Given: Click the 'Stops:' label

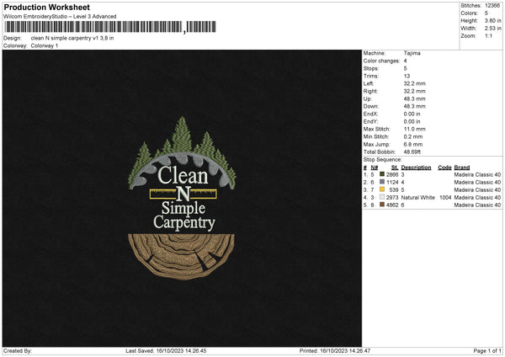Looking at the screenshot, I should 371,69.
